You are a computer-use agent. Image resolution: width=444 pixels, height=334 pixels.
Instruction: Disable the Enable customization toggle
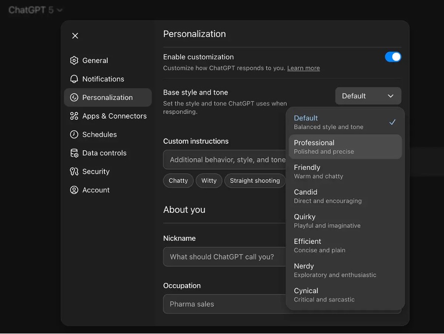[393, 57]
